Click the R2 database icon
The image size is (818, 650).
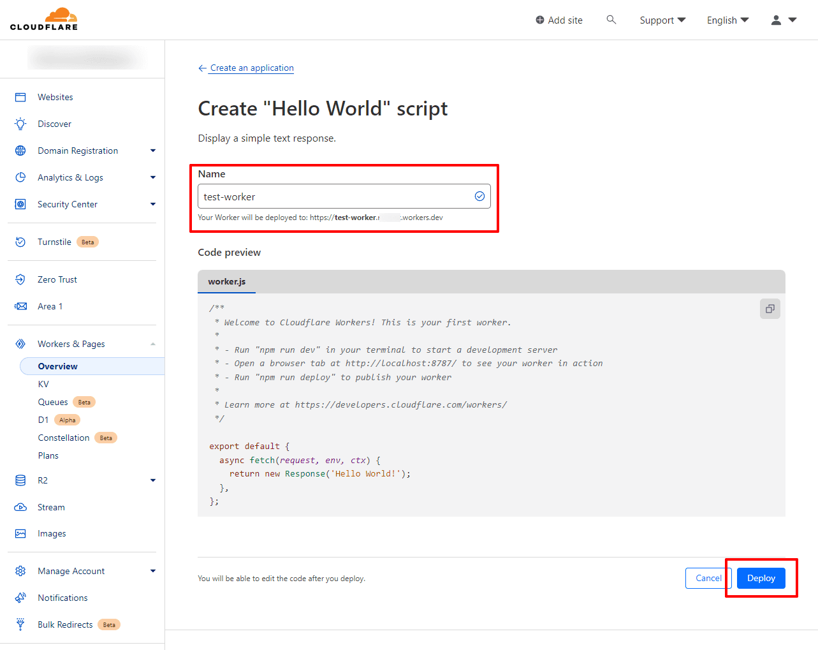pos(20,480)
